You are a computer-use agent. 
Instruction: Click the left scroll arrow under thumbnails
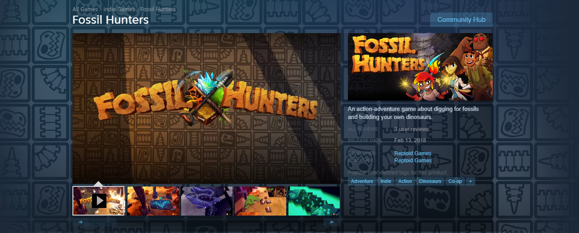click(x=80, y=222)
